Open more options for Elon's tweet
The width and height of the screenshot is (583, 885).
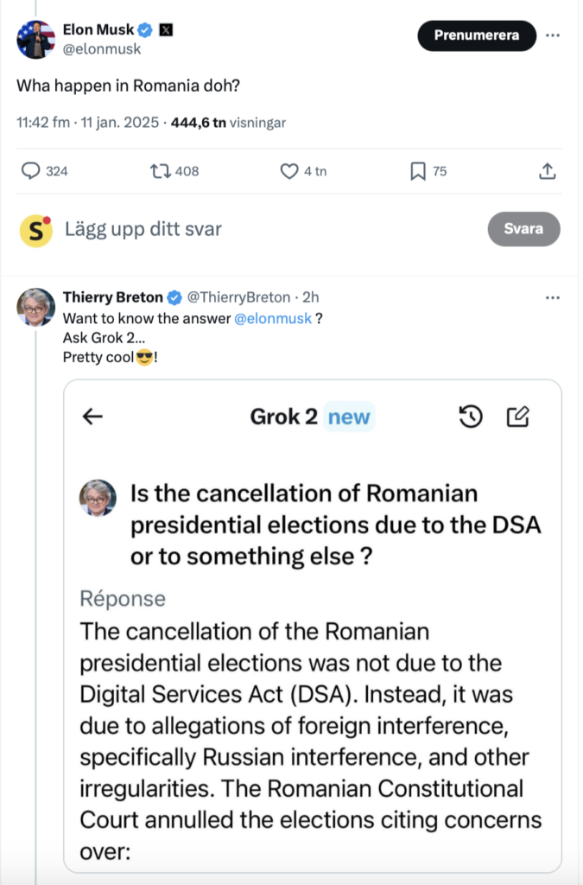553,35
